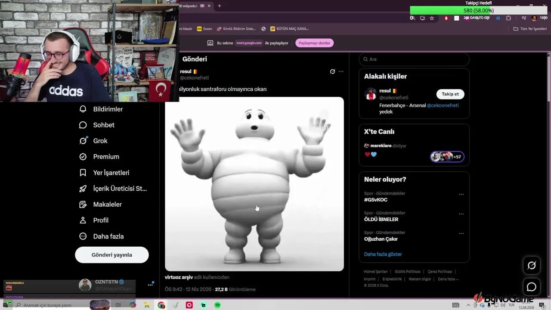551x310 pixels.
Task: Click Takipçi Hedefi progress bar
Action: coord(478,10)
